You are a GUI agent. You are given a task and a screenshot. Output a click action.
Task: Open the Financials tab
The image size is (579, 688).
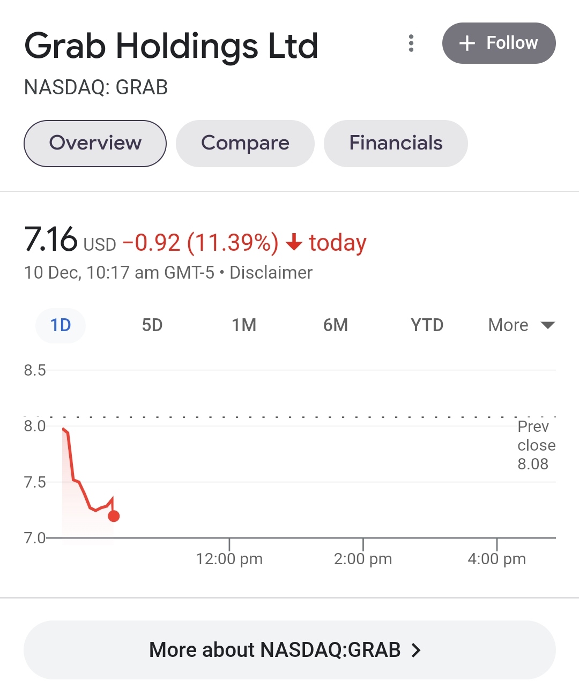pyautogui.click(x=396, y=143)
